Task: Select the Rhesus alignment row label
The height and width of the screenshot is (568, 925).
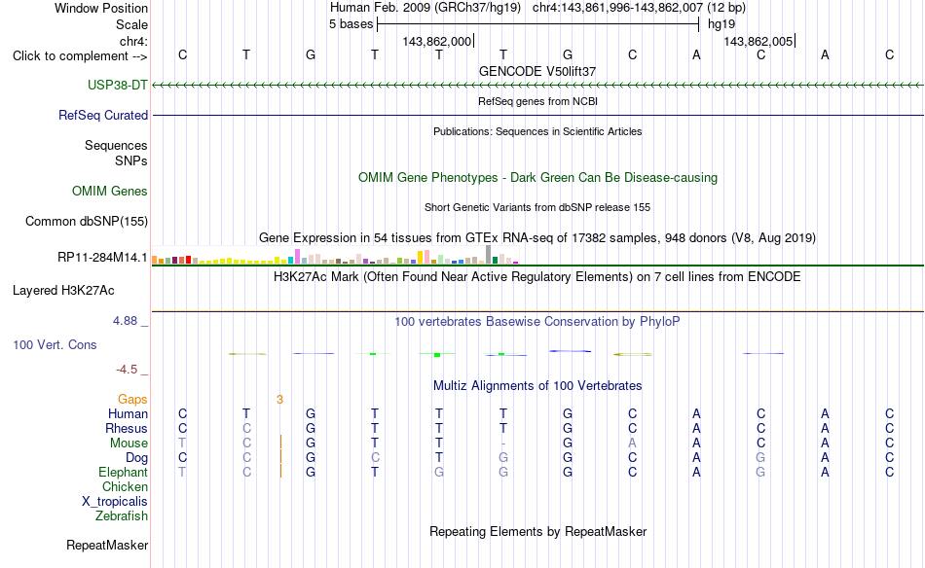Action: pyautogui.click(x=127, y=428)
